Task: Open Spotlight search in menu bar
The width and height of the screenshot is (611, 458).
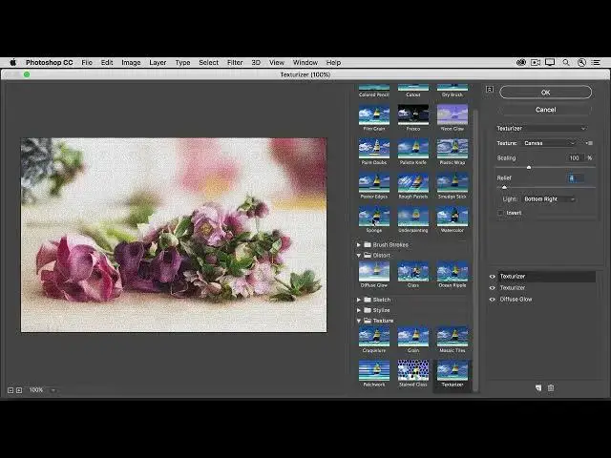Action: click(566, 62)
